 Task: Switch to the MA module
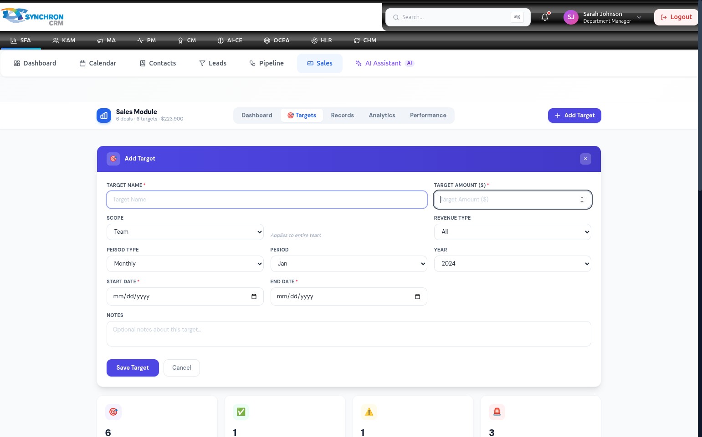[x=106, y=40]
